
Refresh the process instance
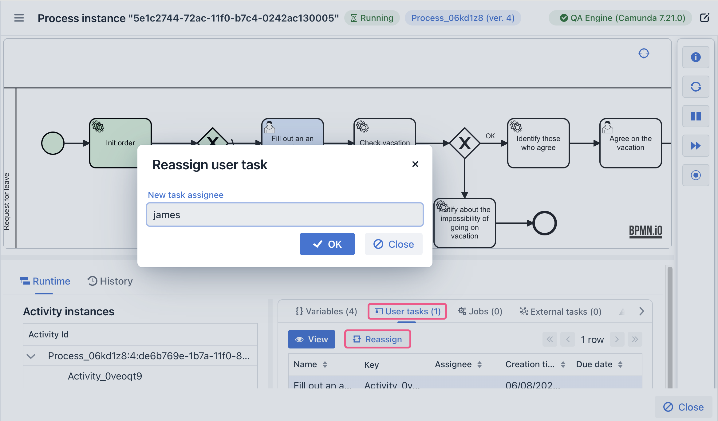[x=696, y=87]
